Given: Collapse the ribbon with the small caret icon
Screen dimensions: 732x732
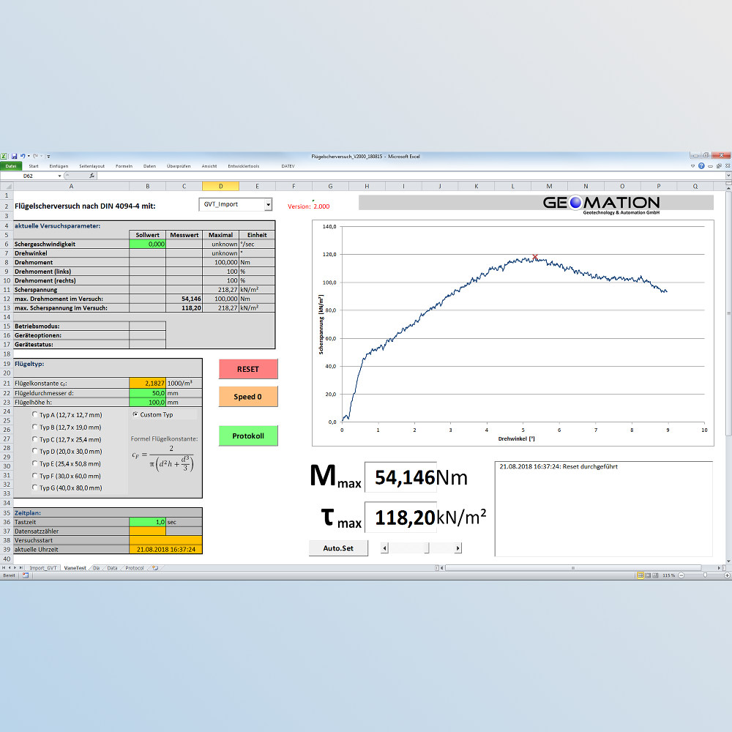Looking at the screenshot, I should (x=692, y=165).
